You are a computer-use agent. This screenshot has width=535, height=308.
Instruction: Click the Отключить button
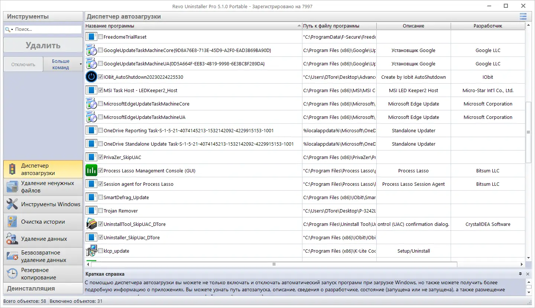(23, 64)
